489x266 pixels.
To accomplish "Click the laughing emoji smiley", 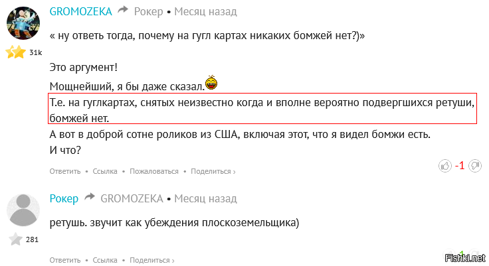I will tap(211, 82).
